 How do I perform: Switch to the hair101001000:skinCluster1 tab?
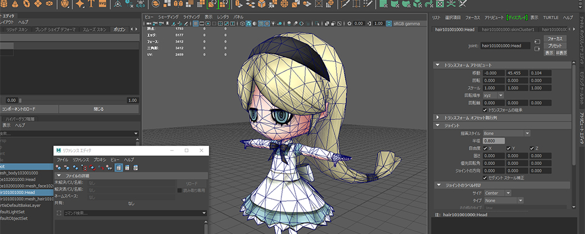[x=508, y=29]
